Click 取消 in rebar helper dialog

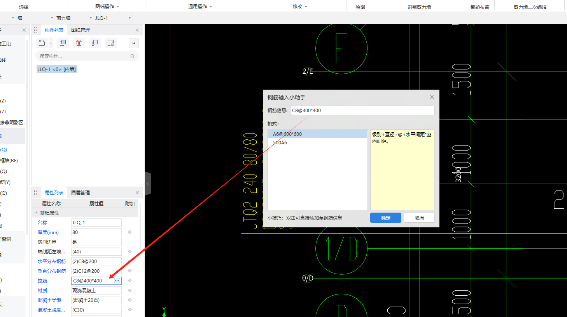pyautogui.click(x=419, y=218)
